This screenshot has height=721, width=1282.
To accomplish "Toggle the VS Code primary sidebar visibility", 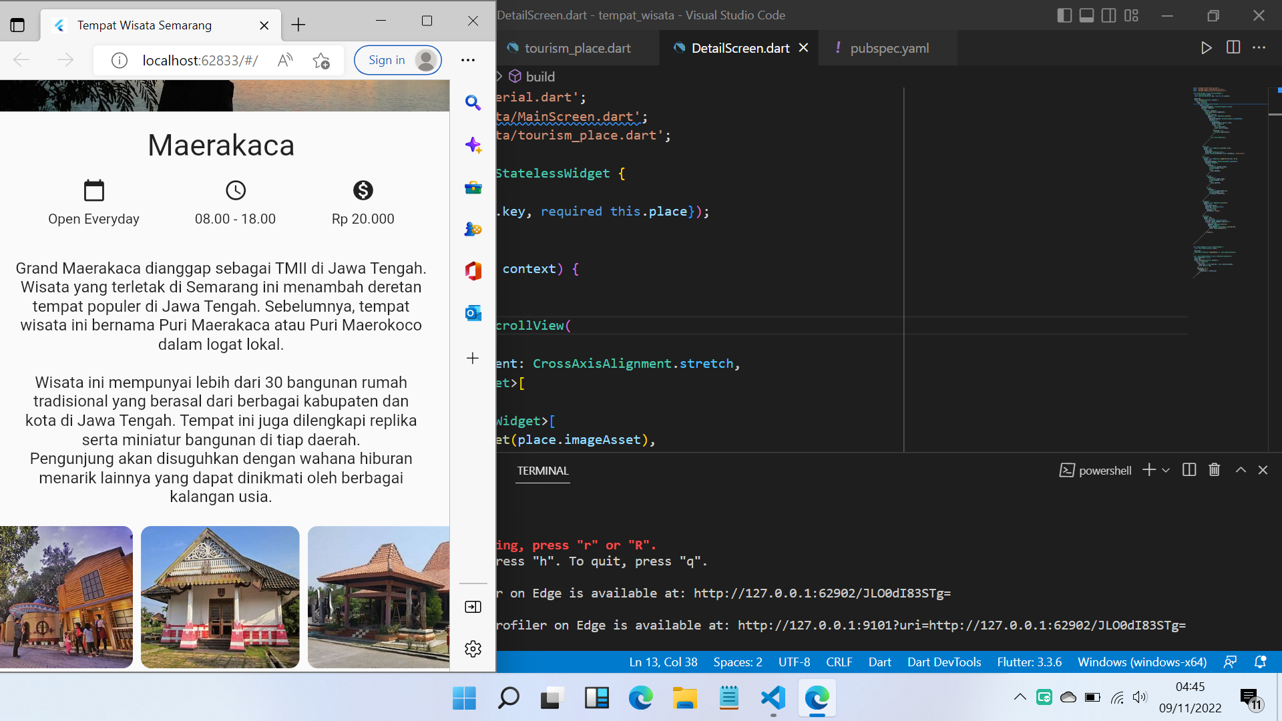I will coord(1064,15).
